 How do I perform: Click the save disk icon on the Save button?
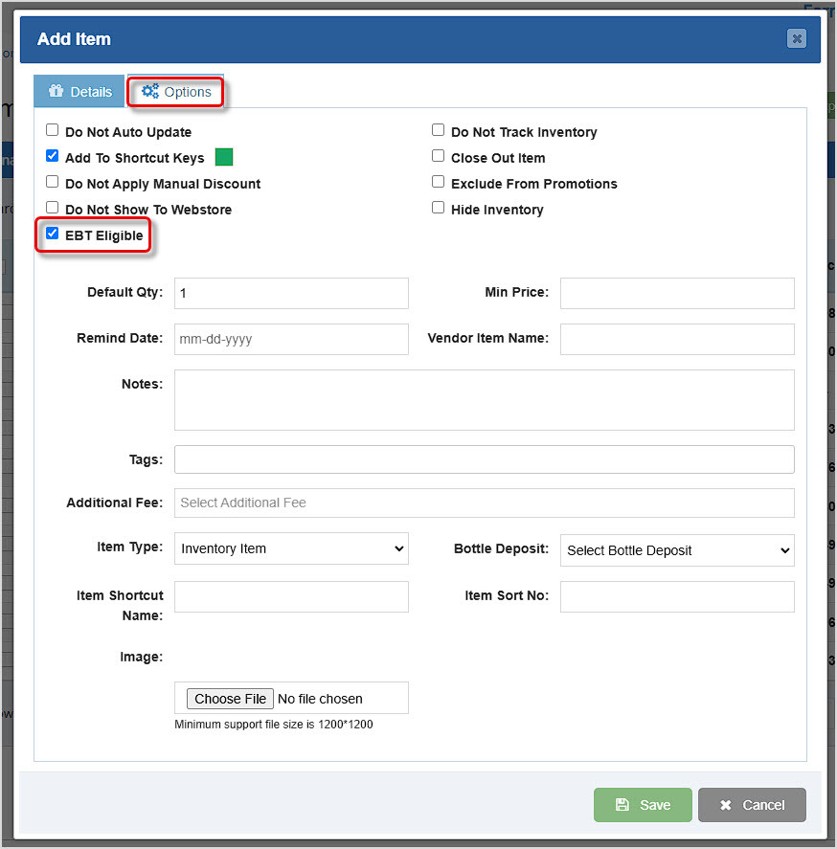tap(622, 805)
